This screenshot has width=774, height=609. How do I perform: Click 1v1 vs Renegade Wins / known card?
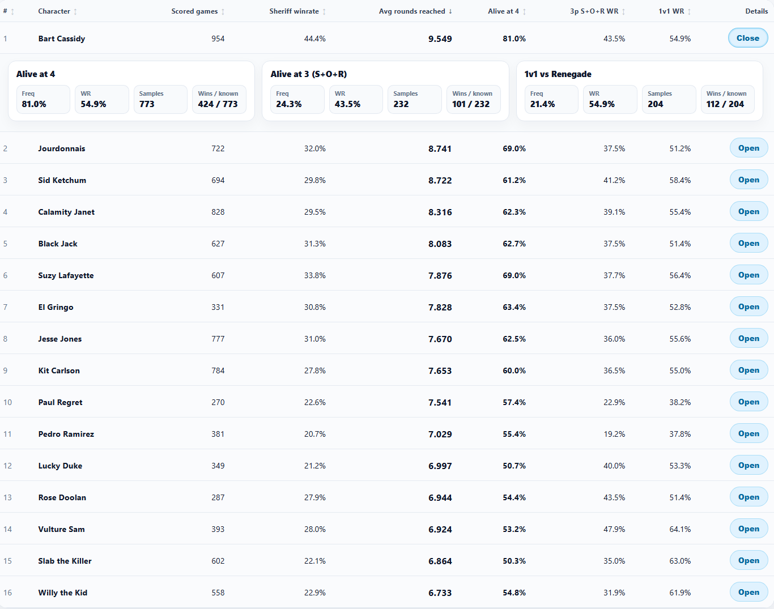pyautogui.click(x=728, y=99)
